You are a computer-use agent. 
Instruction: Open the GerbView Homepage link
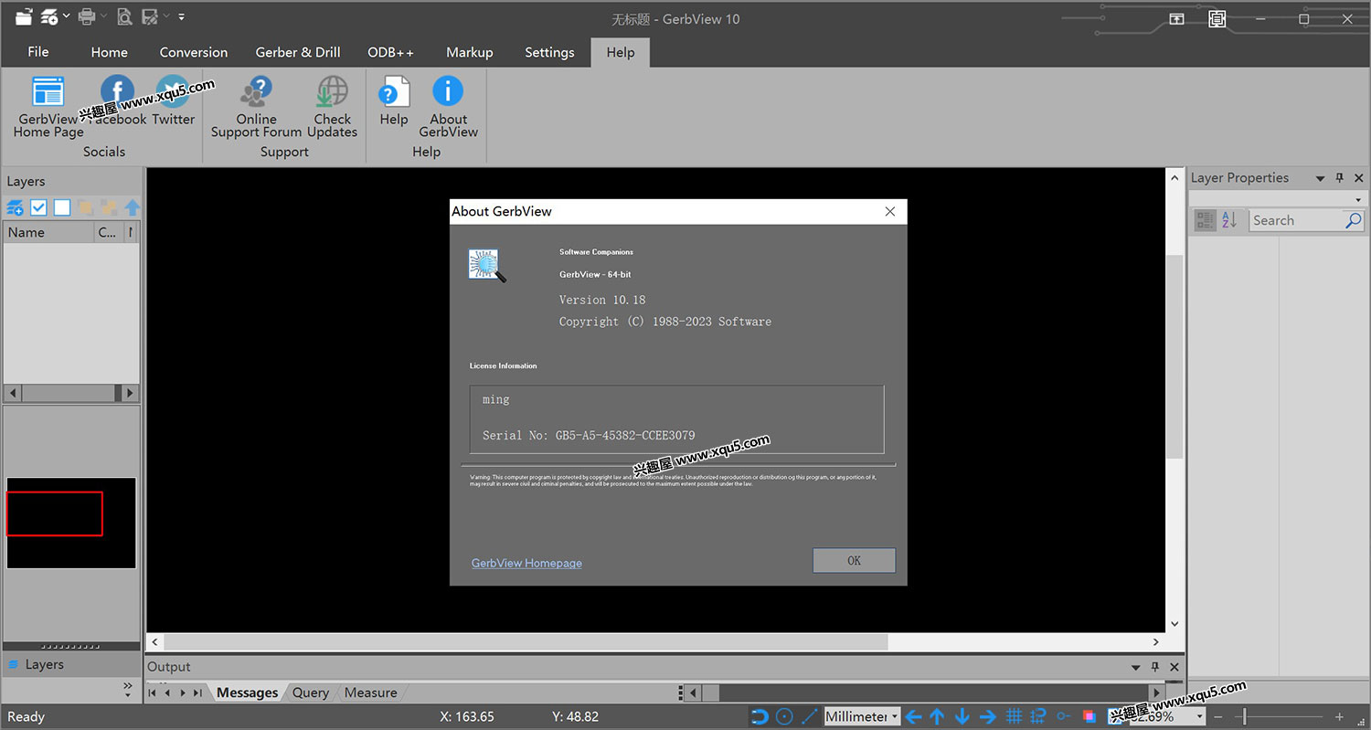pyautogui.click(x=526, y=563)
